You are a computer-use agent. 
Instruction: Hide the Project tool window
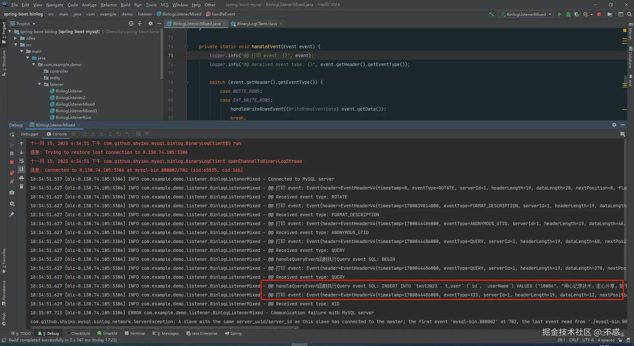159,23
